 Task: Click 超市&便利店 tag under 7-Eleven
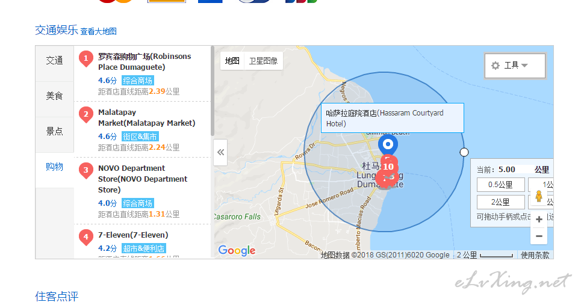[144, 248]
